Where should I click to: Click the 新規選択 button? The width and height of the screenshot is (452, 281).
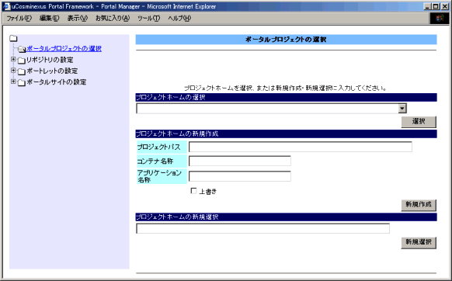pyautogui.click(x=419, y=242)
